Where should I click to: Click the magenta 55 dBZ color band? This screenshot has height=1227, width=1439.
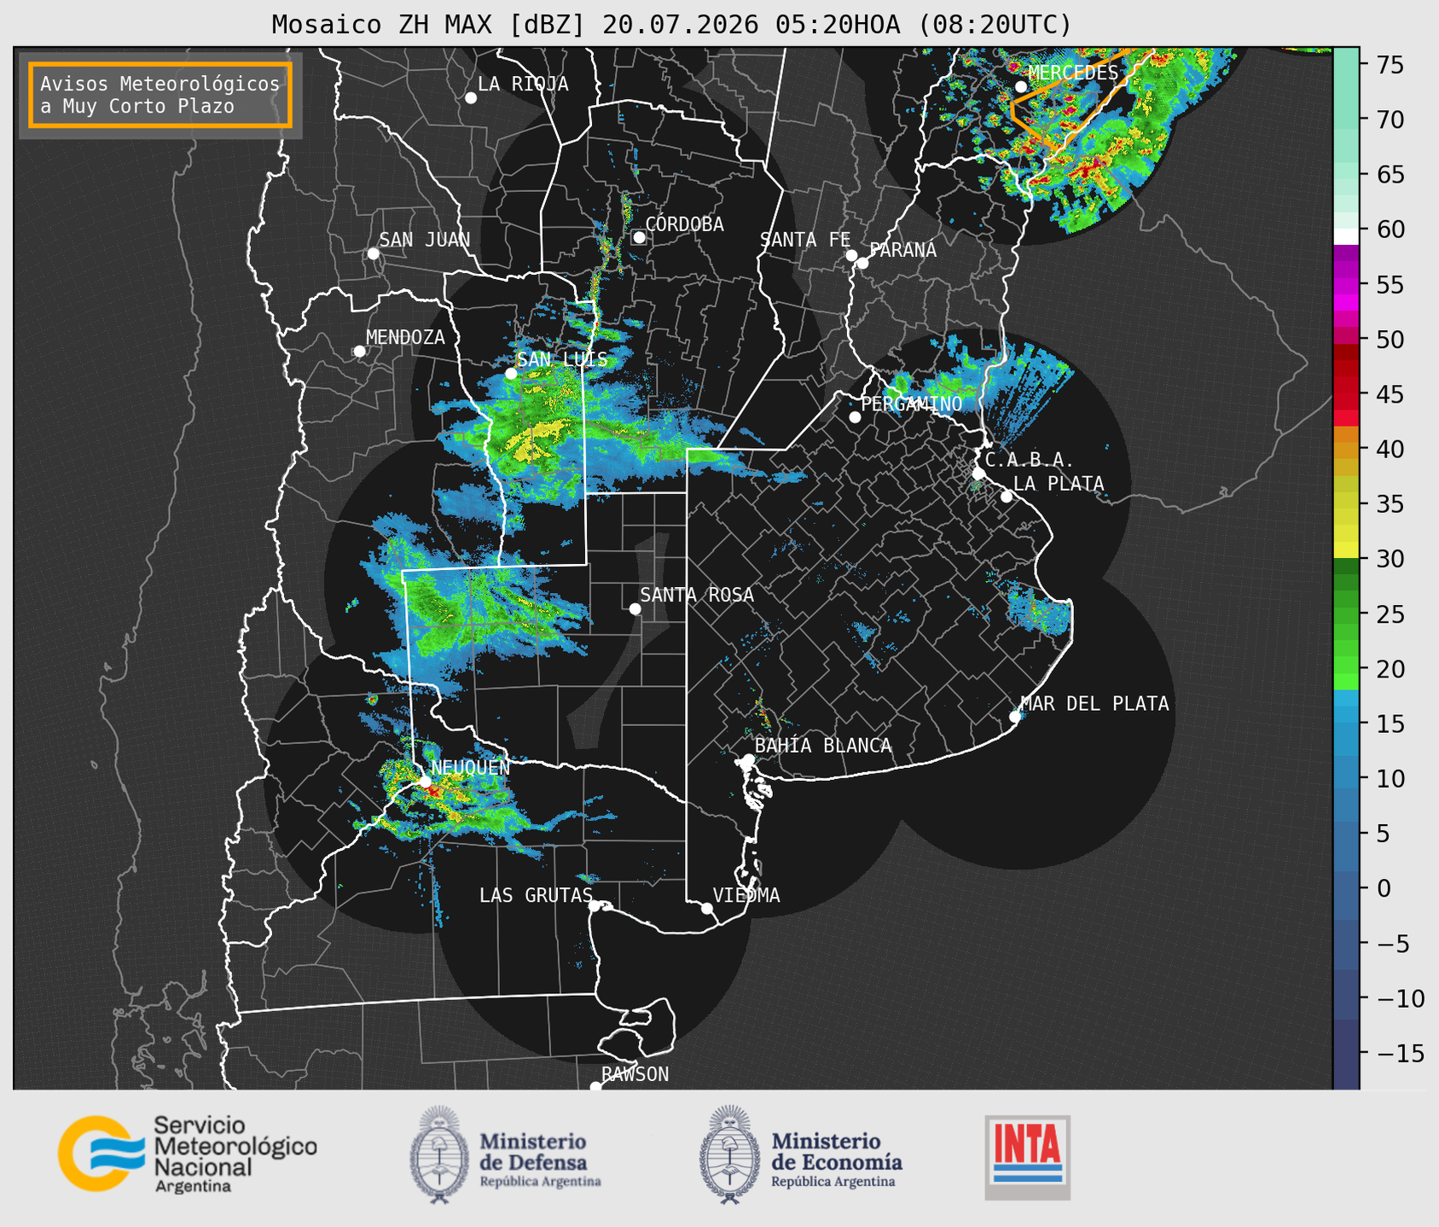click(1346, 284)
